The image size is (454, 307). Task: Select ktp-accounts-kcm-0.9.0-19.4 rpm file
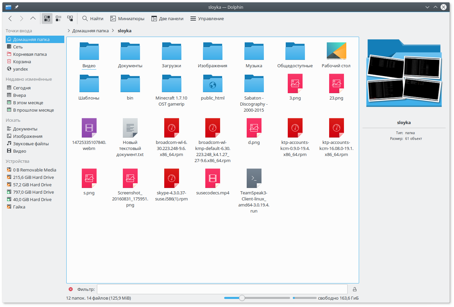click(295, 128)
